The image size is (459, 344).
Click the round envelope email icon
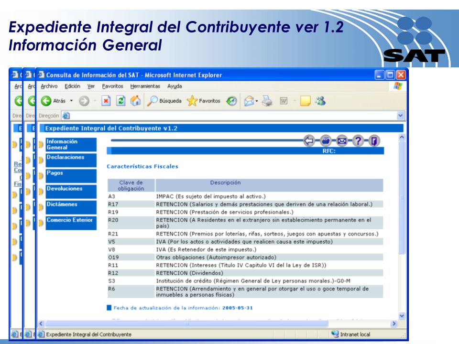coord(341,140)
